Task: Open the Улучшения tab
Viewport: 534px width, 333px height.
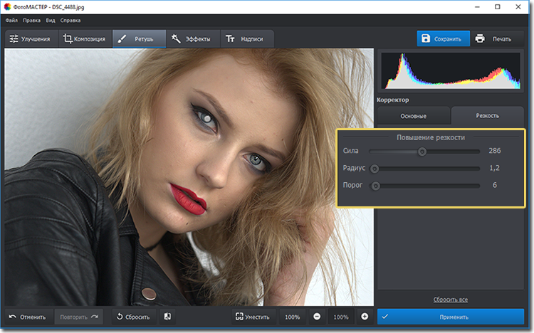Action: pos(30,39)
